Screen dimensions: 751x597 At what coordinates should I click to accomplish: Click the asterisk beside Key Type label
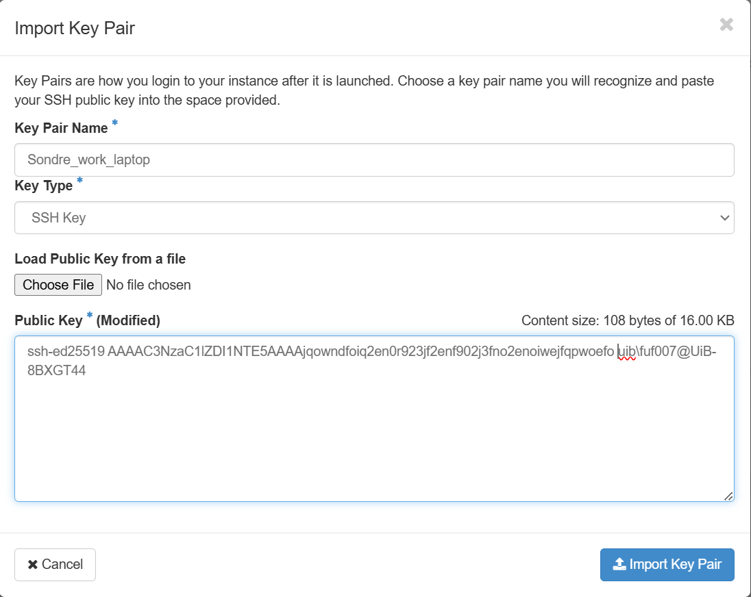point(79,181)
